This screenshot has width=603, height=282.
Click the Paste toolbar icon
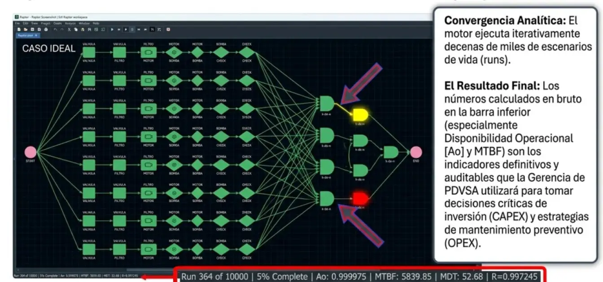pos(83,29)
